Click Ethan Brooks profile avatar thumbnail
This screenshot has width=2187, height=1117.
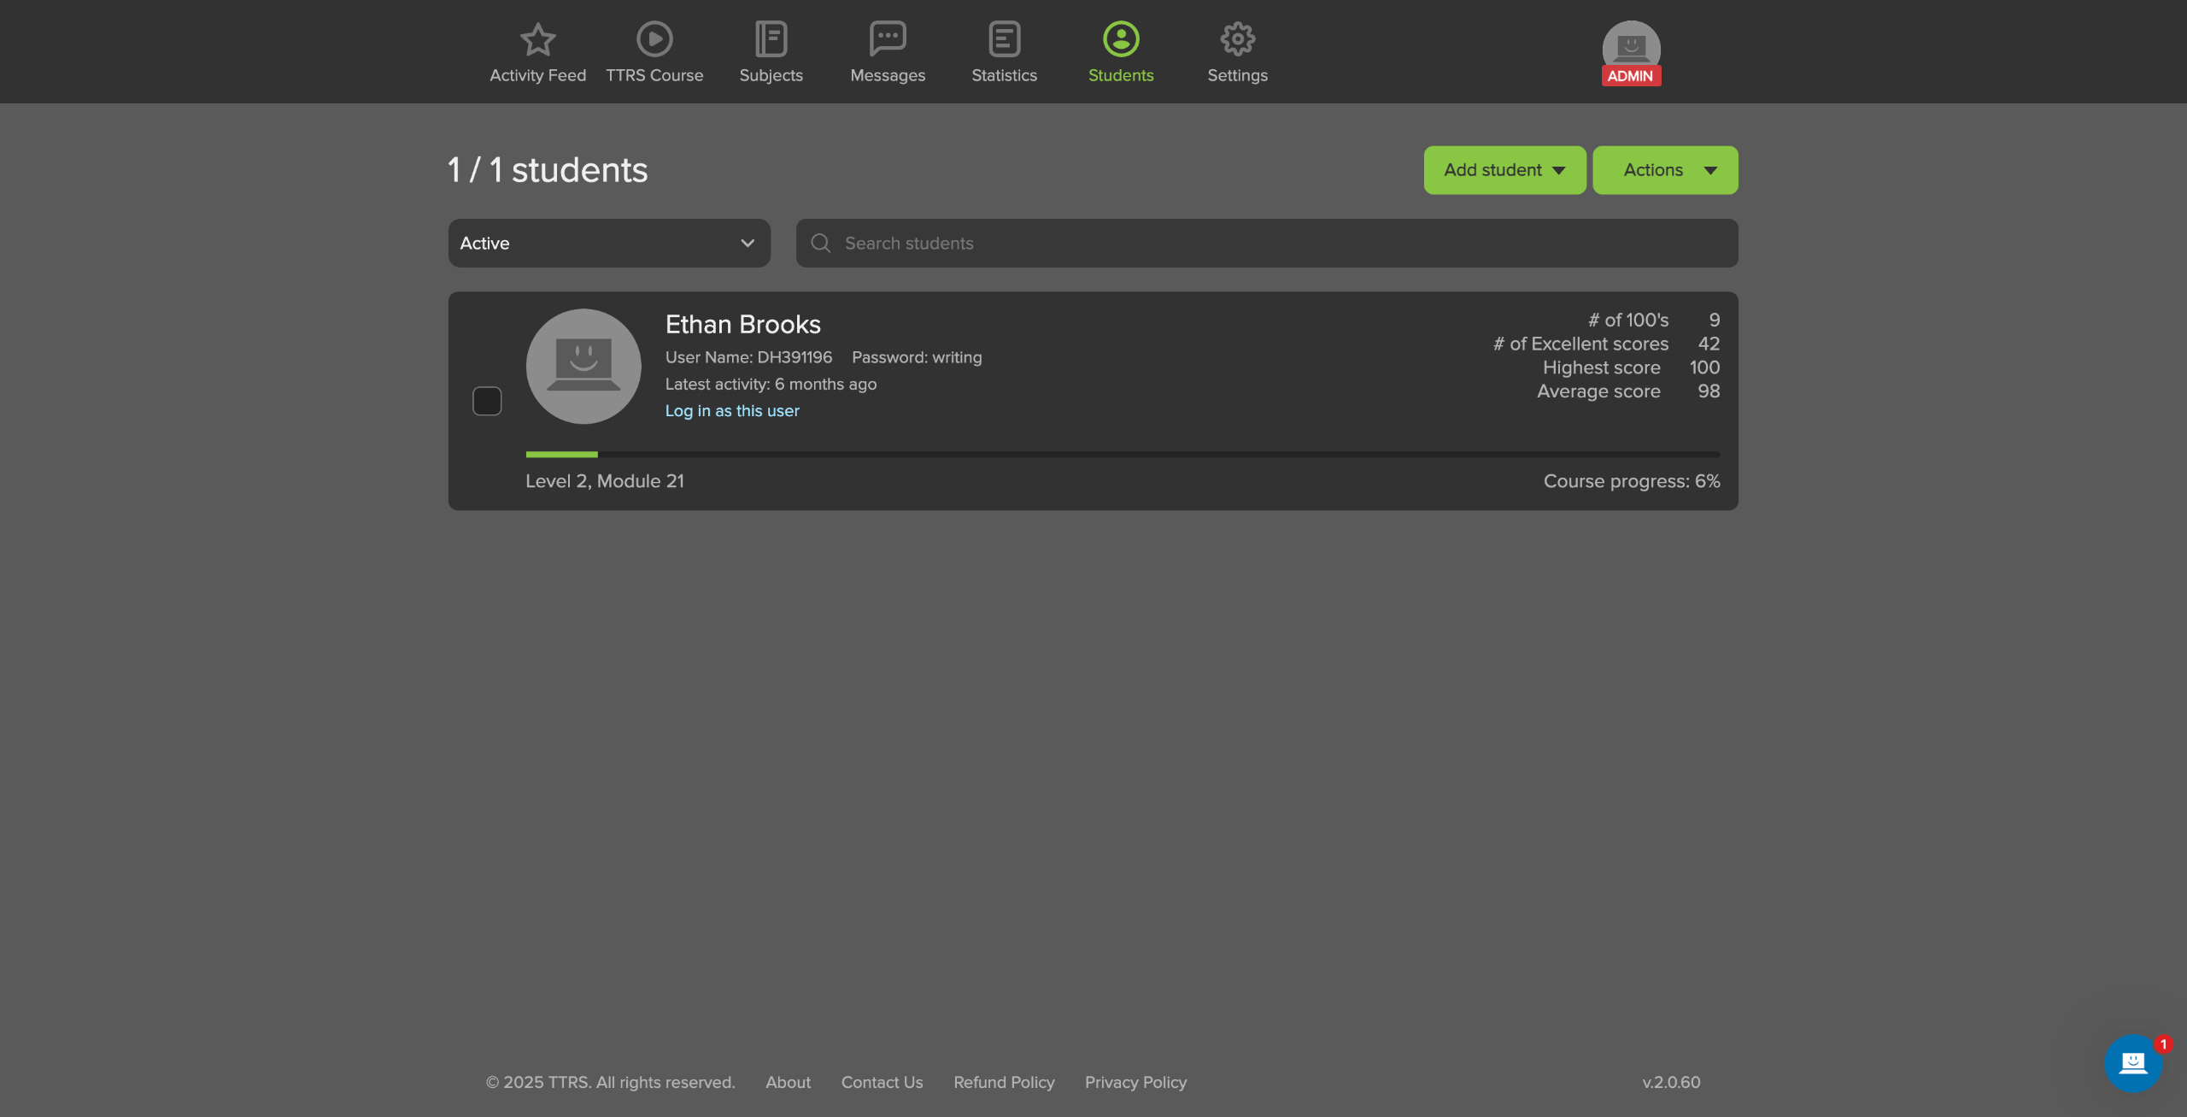pyautogui.click(x=583, y=366)
